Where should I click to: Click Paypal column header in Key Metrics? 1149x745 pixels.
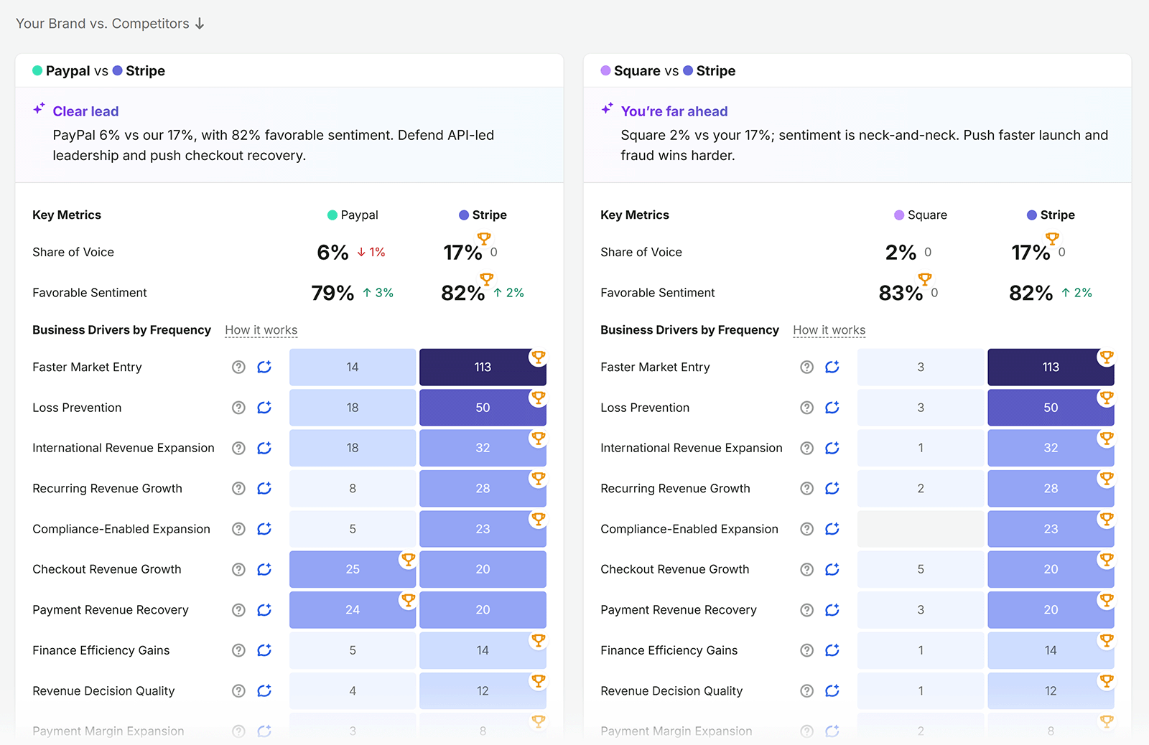(x=353, y=215)
